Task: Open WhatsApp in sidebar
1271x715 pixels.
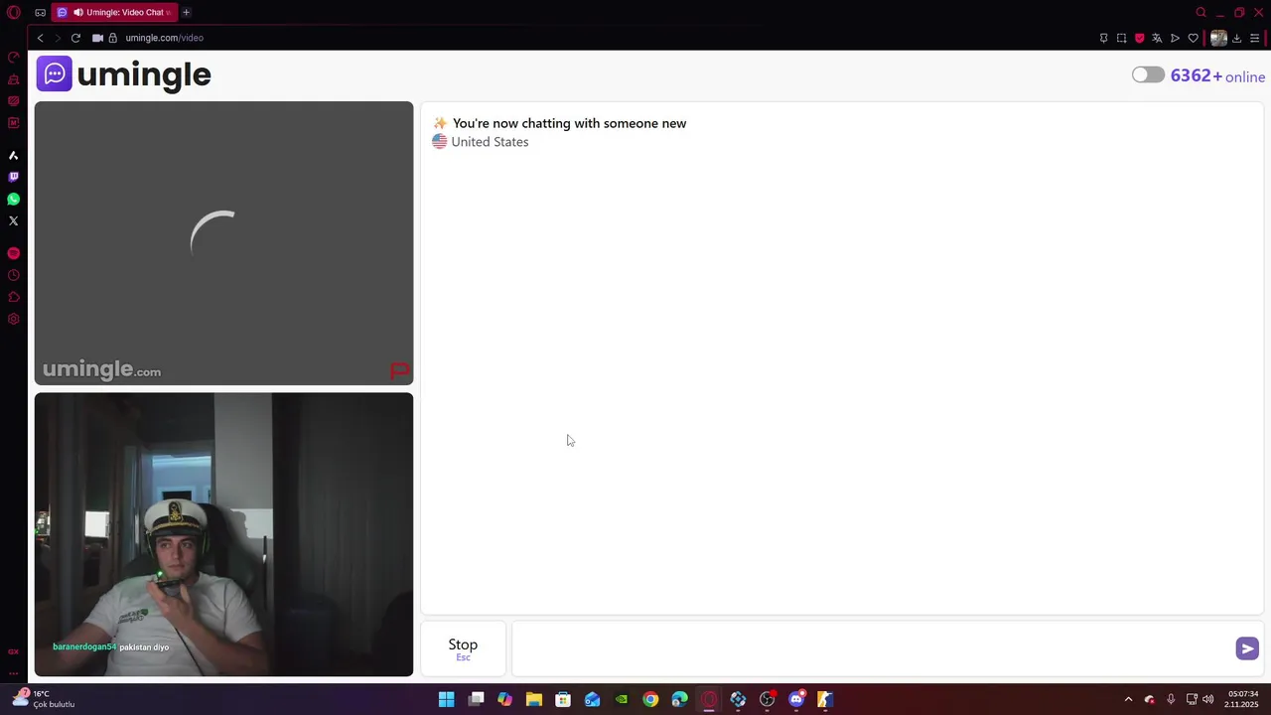Action: click(x=13, y=199)
